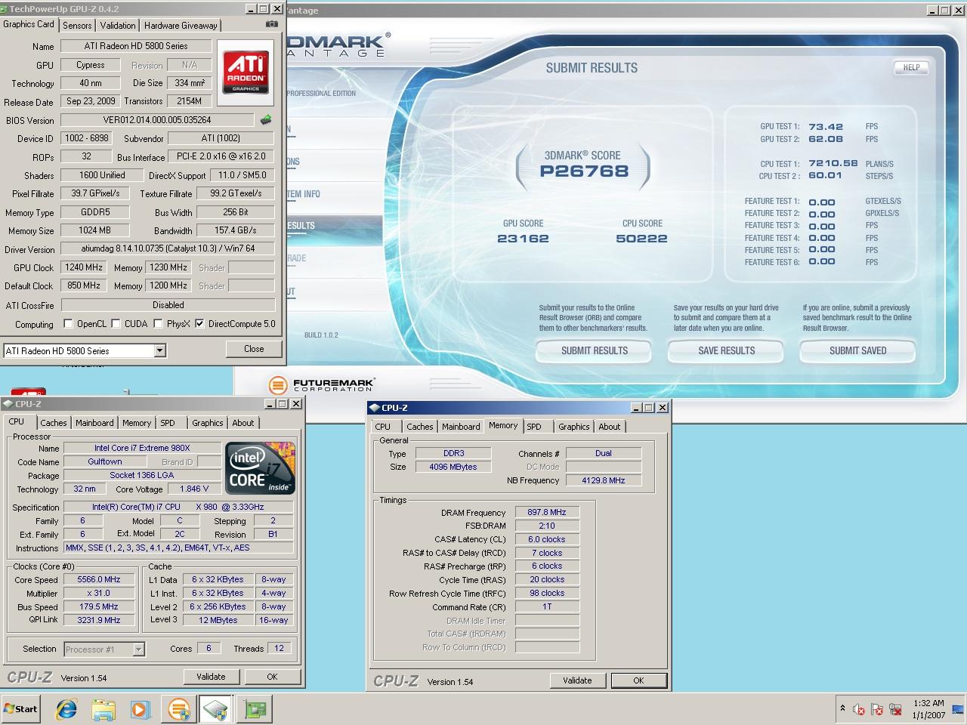
Task: Expand the ATI Radeon HD 5800 Series dropdown
Action: click(159, 350)
